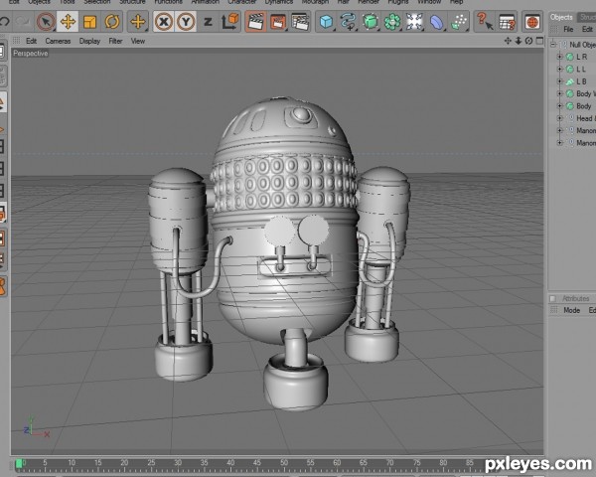Click the green Array modeling object icon

tap(392, 22)
